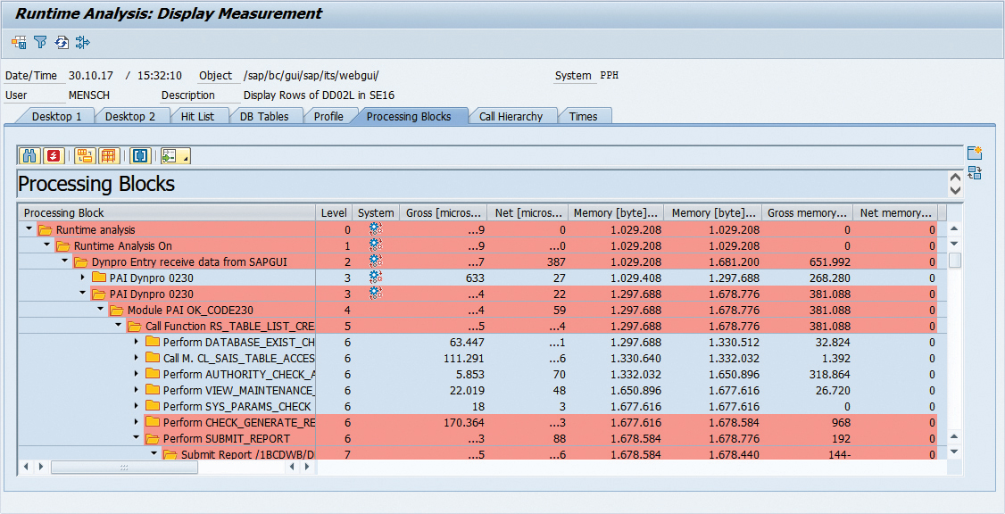Click the binoculars search button

click(x=29, y=156)
